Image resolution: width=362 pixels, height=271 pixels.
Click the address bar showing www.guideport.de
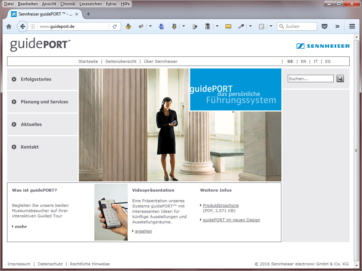point(73,26)
